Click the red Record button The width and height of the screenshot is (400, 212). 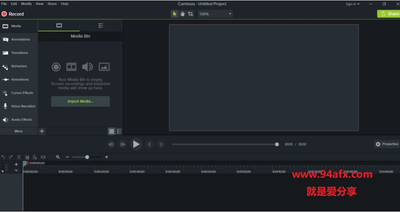[x=13, y=14]
